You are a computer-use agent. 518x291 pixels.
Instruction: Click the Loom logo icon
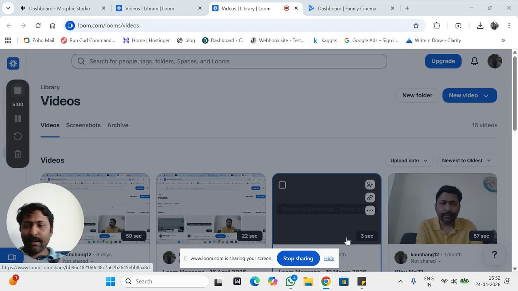click(x=13, y=63)
